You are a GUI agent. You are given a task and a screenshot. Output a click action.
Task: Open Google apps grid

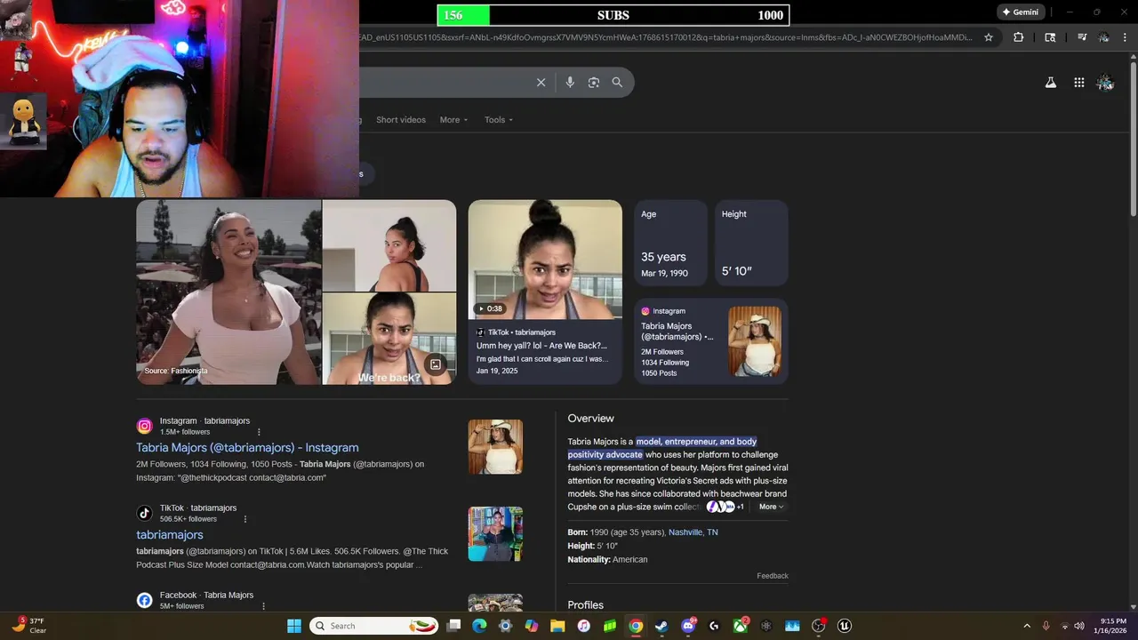point(1078,83)
